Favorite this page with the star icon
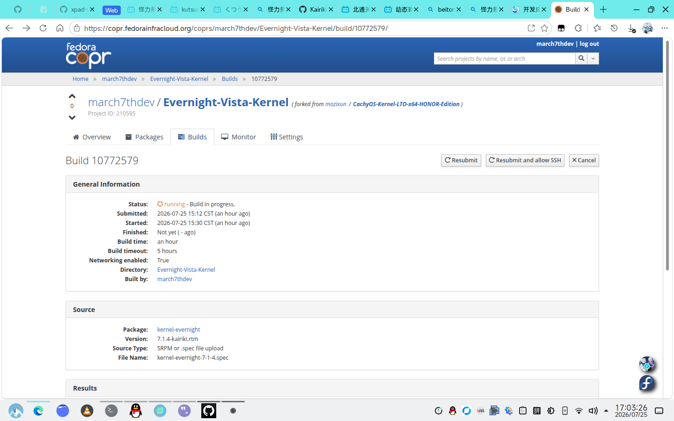The height and width of the screenshot is (421, 674). pos(544,28)
